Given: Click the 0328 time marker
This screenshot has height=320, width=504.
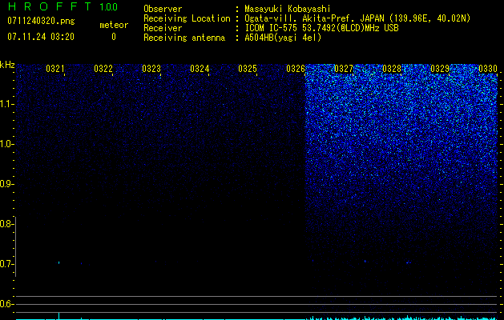Looking at the screenshot, I should (392, 69).
